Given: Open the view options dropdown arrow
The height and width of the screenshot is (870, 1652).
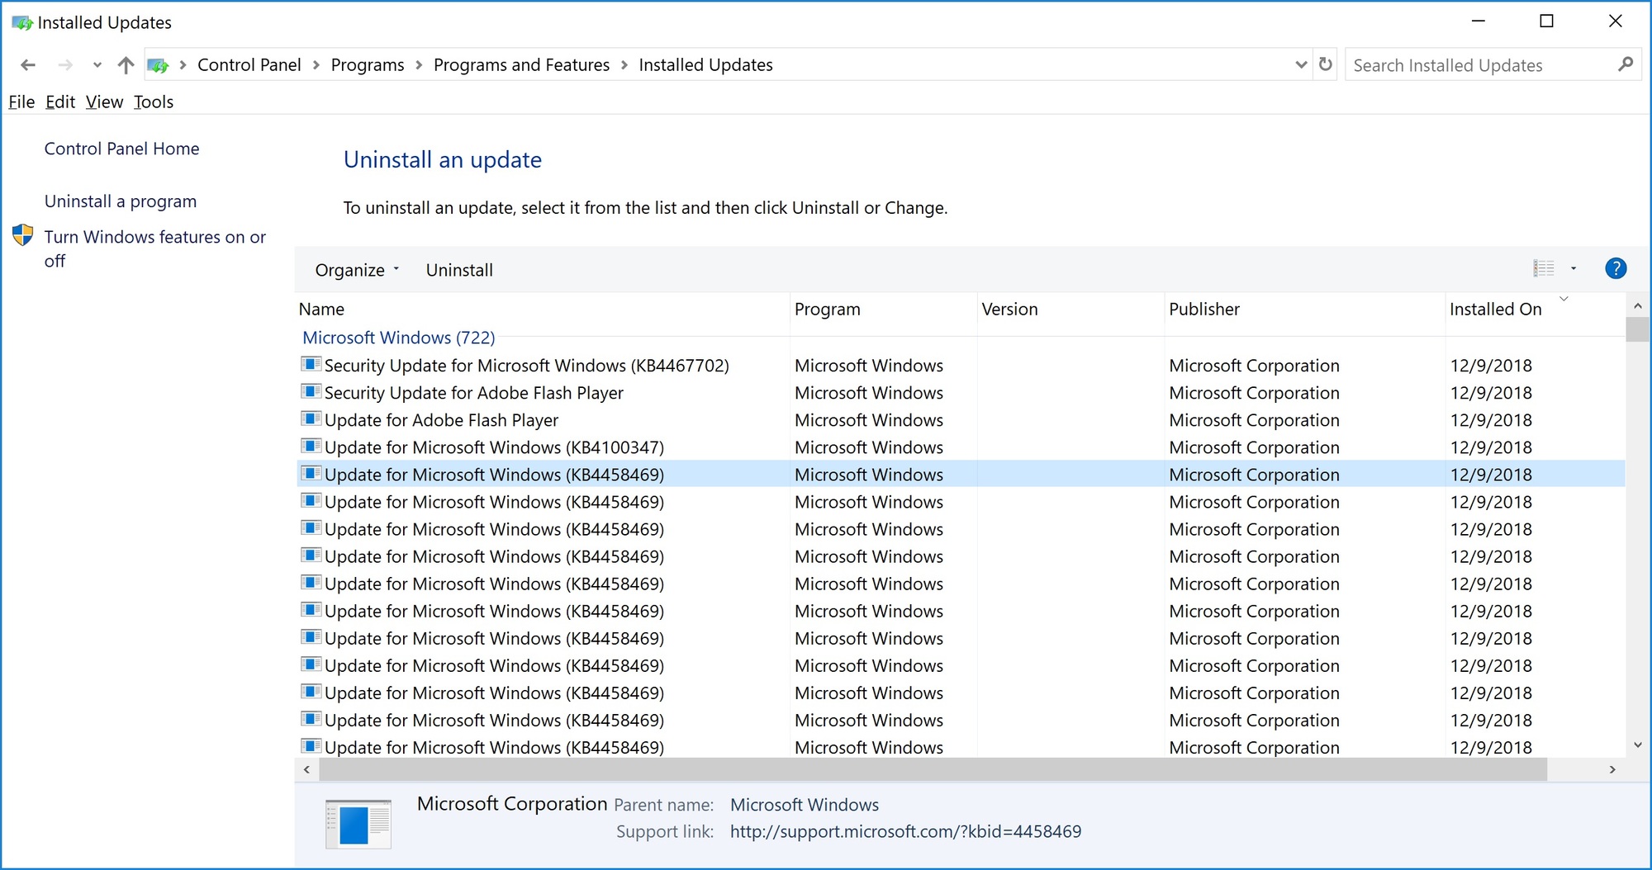Looking at the screenshot, I should tap(1574, 268).
